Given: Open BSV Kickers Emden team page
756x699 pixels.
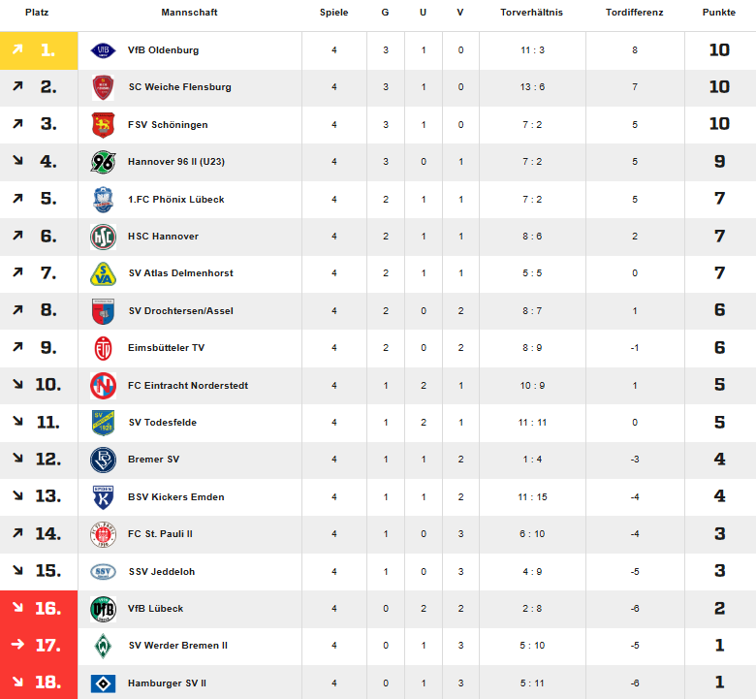Looking at the screenshot, I should coord(176,497).
